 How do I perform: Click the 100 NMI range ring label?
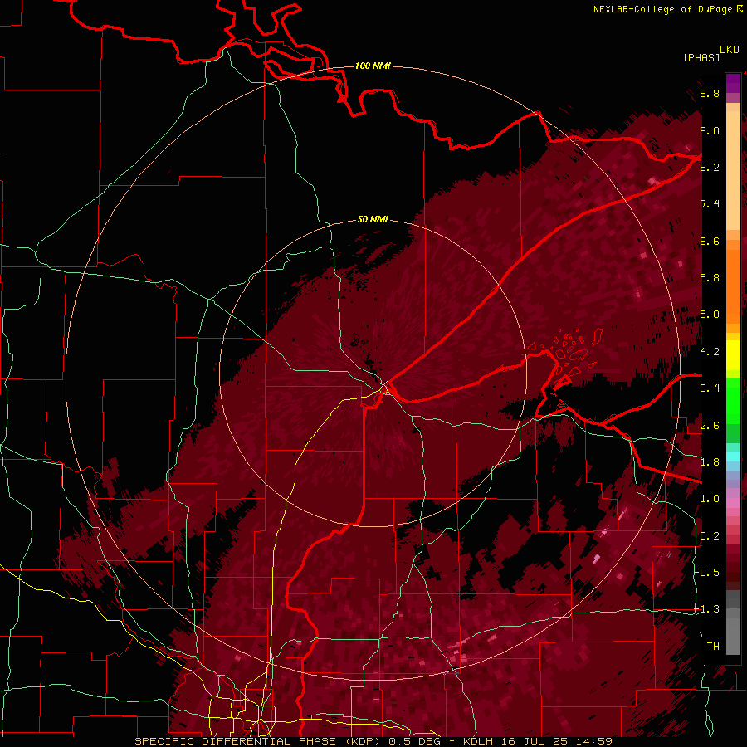pos(373,66)
